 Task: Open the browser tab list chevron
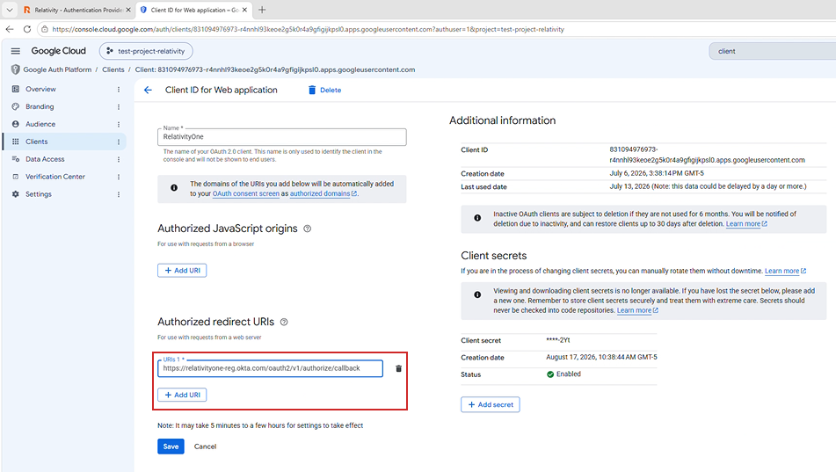(x=10, y=10)
